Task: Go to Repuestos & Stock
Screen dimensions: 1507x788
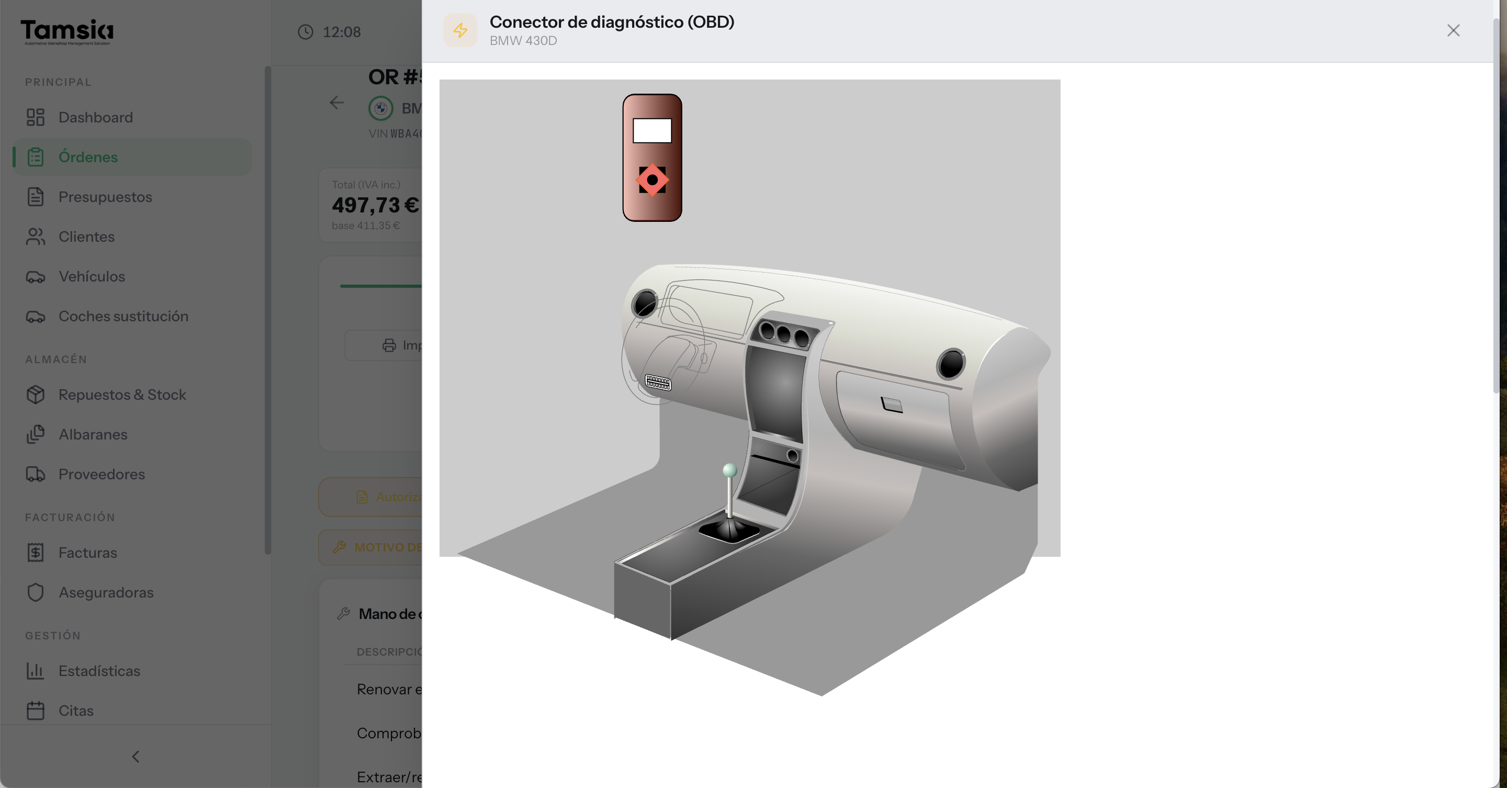Action: [132, 395]
